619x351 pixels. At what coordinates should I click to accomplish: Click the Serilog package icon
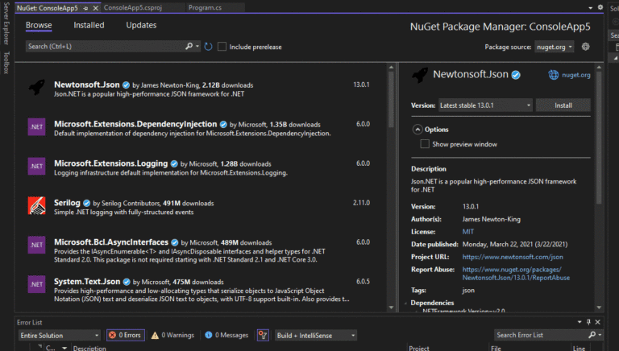click(36, 205)
